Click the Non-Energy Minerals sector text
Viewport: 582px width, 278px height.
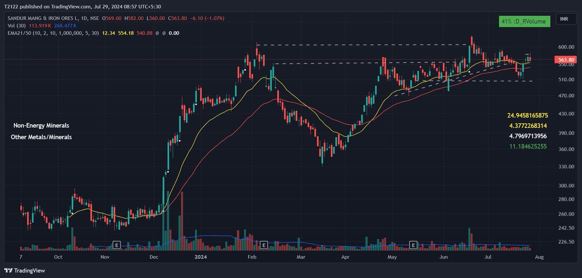coord(41,125)
